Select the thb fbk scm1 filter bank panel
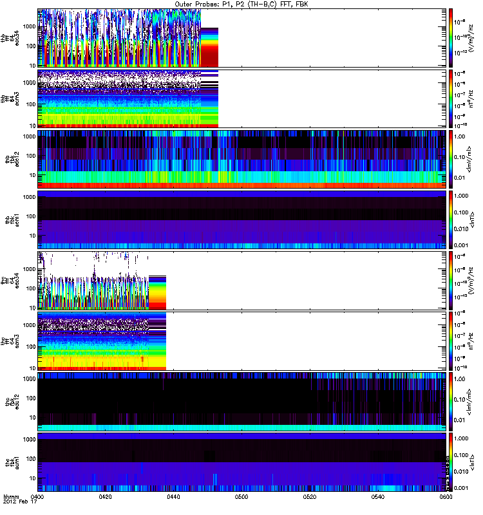 click(241, 220)
